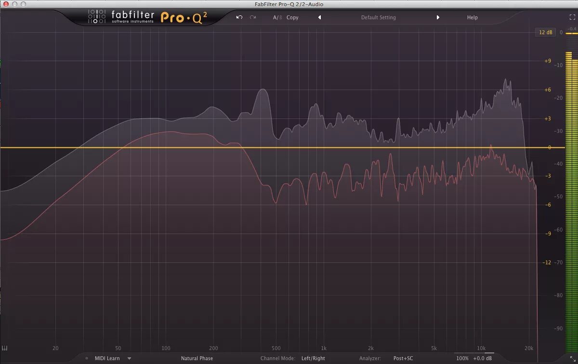Click the 20k frequency label
Viewport: 578px width, 364px height.
pyautogui.click(x=529, y=348)
